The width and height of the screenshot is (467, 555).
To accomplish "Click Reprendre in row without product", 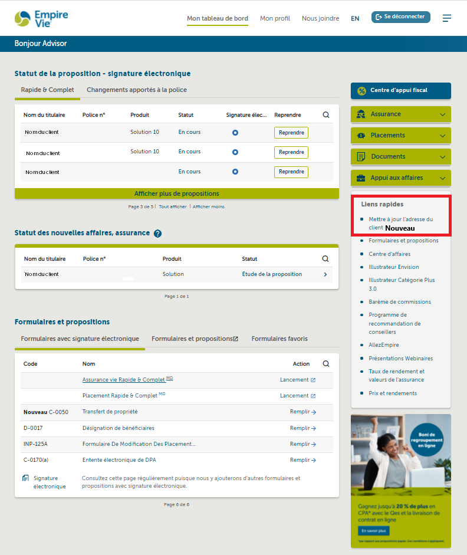I will (x=291, y=172).
